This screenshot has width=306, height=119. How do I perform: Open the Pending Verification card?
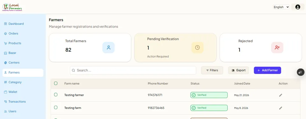(x=175, y=48)
